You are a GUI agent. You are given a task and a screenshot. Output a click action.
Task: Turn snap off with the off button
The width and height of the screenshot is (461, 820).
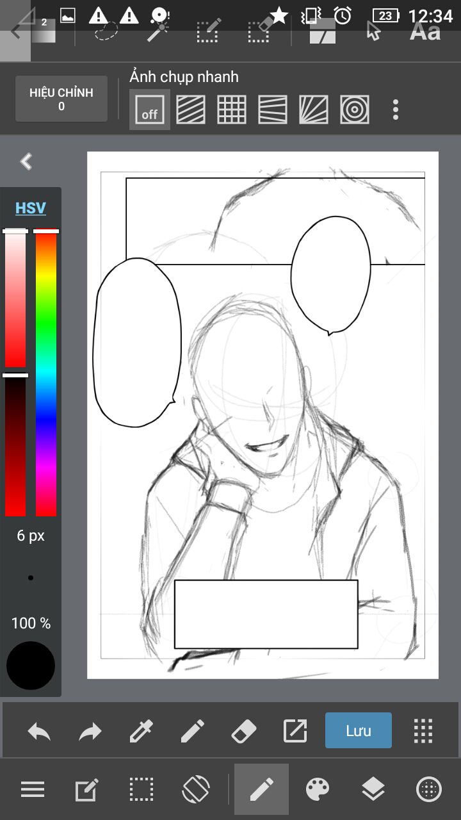click(x=150, y=110)
